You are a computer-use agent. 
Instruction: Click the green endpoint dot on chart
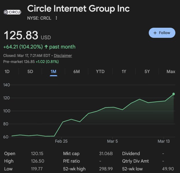pyautogui.click(x=174, y=94)
